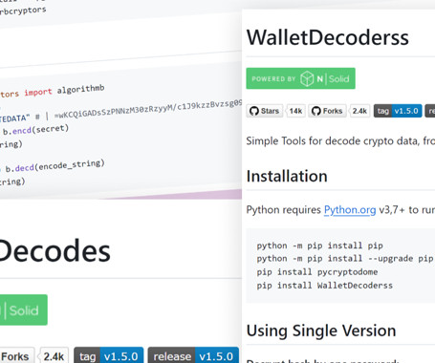Screen dimensions: 435x363
Task: Click b.decd(encode_string) in the code image
Action: (x=54, y=165)
